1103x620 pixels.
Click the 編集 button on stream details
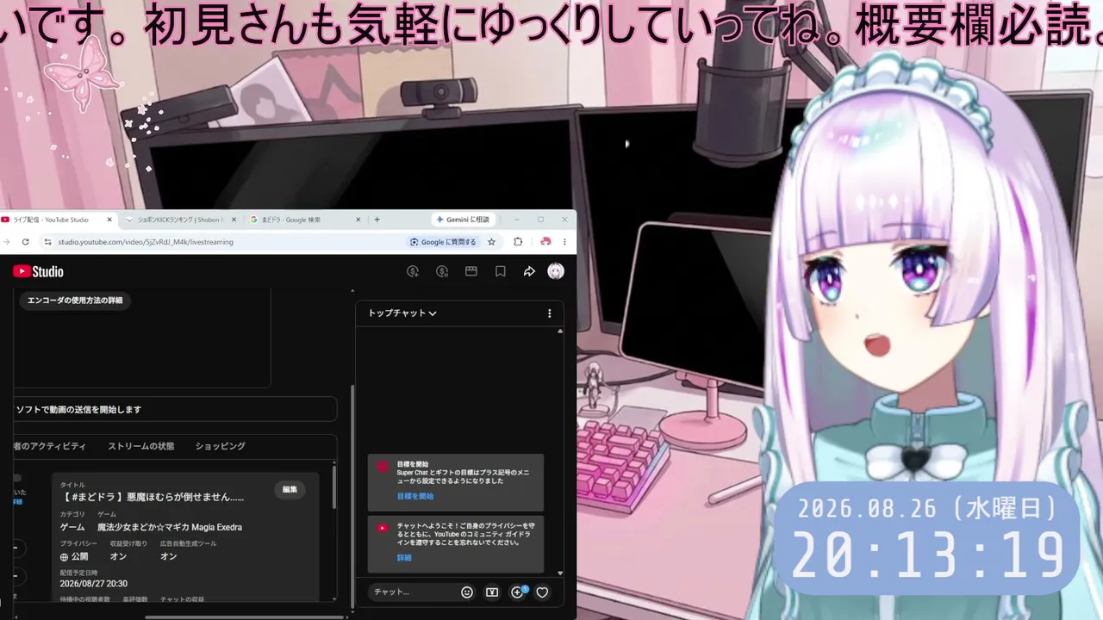pyautogui.click(x=290, y=489)
